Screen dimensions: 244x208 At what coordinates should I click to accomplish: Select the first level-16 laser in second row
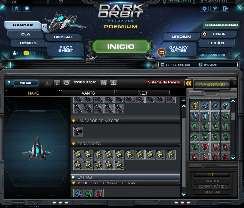(78, 109)
